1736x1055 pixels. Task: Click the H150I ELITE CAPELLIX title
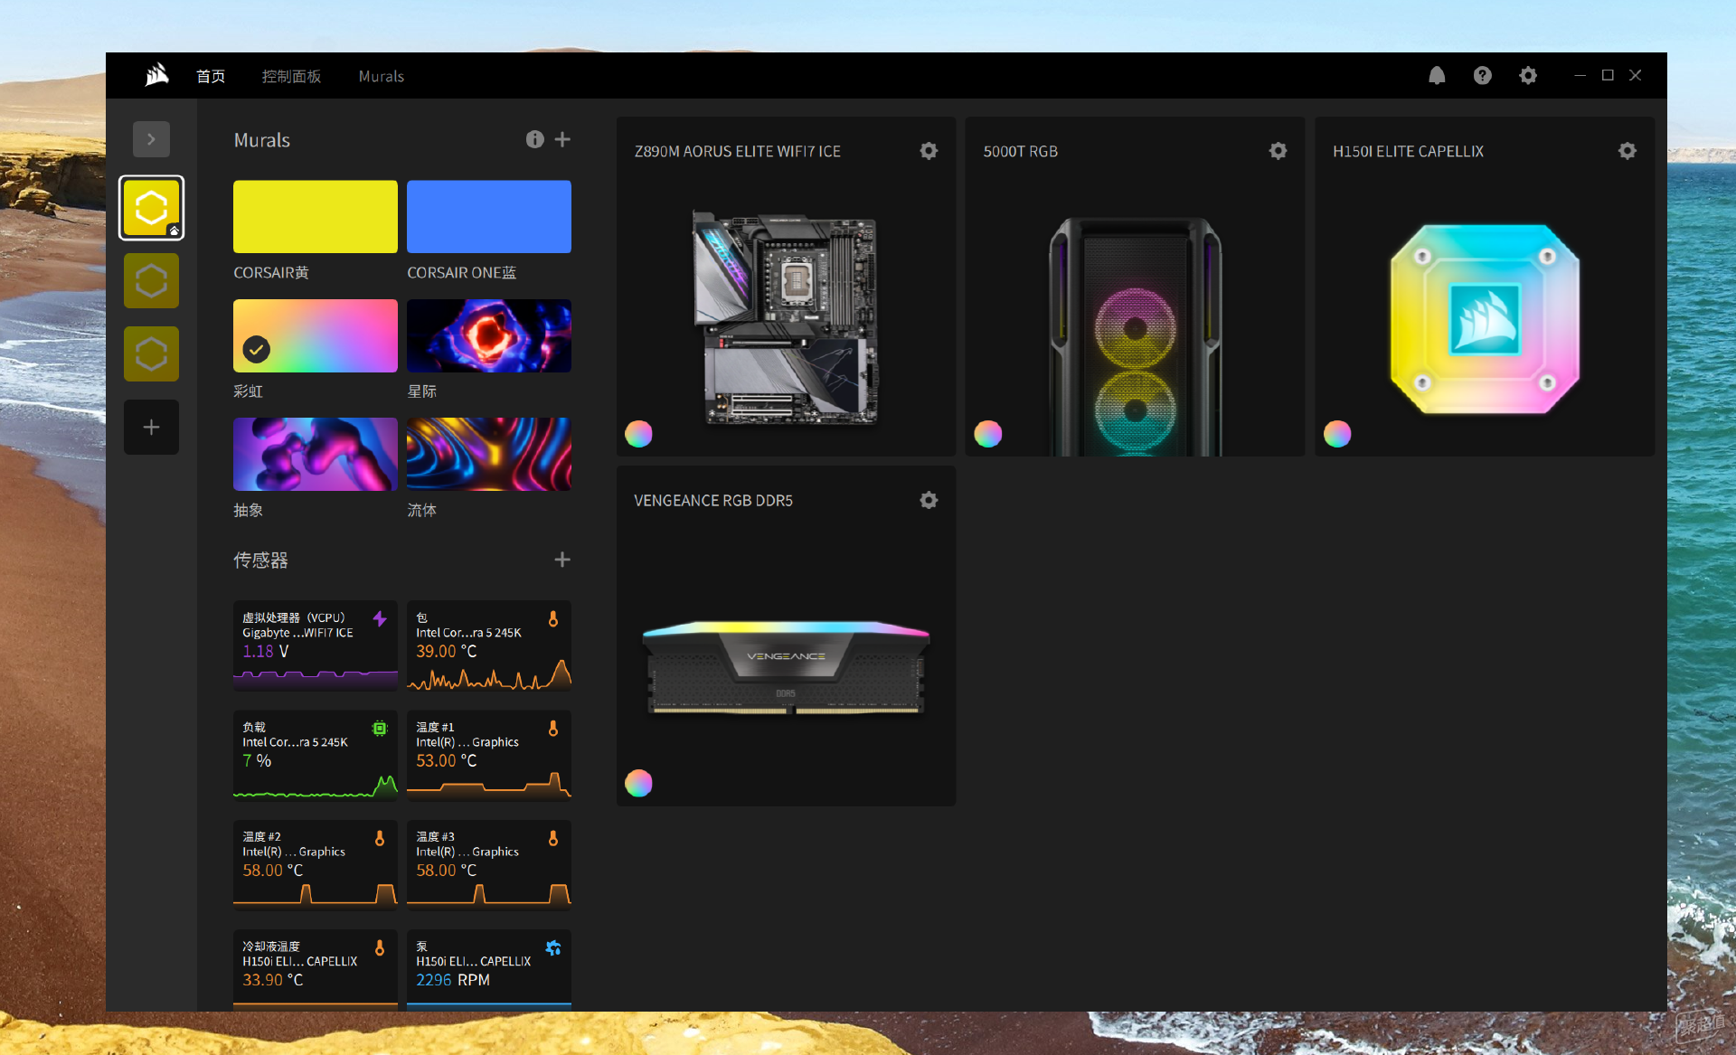(1408, 151)
